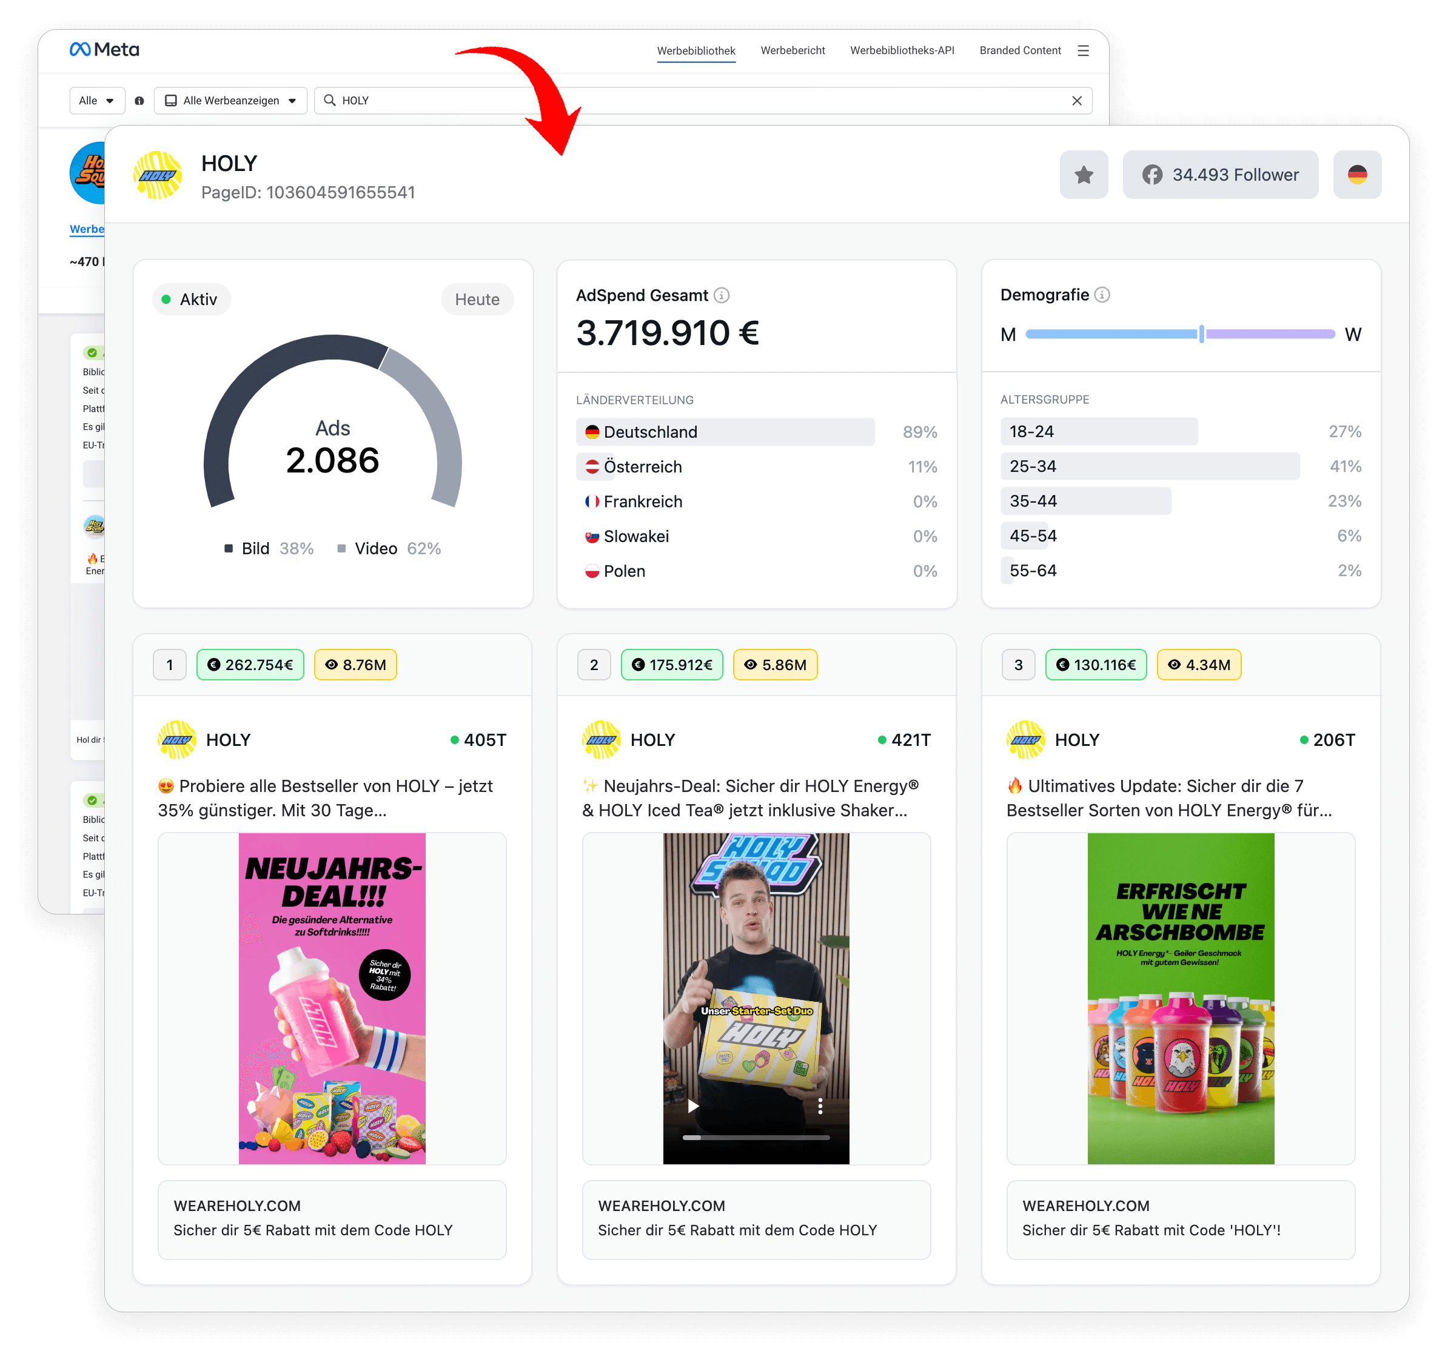Click the info icon next to Alle dropdown
The width and height of the screenshot is (1448, 1359).
pos(139,101)
